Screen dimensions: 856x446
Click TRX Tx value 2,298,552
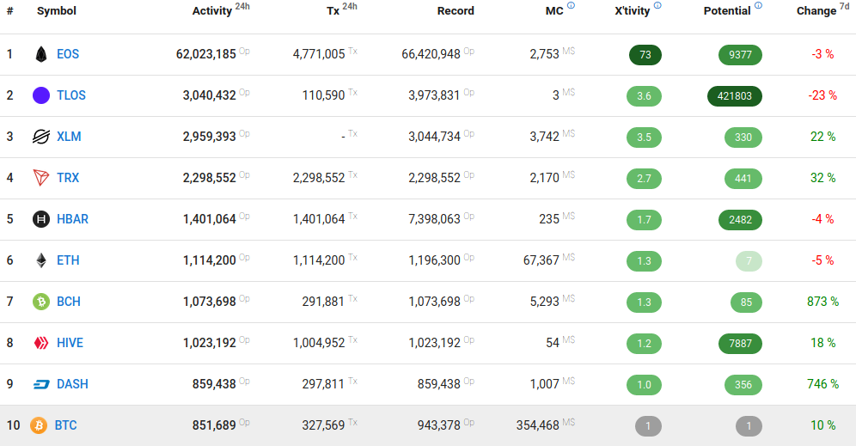pos(319,177)
